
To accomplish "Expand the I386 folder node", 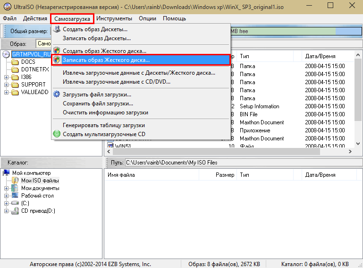I will [6, 77].
